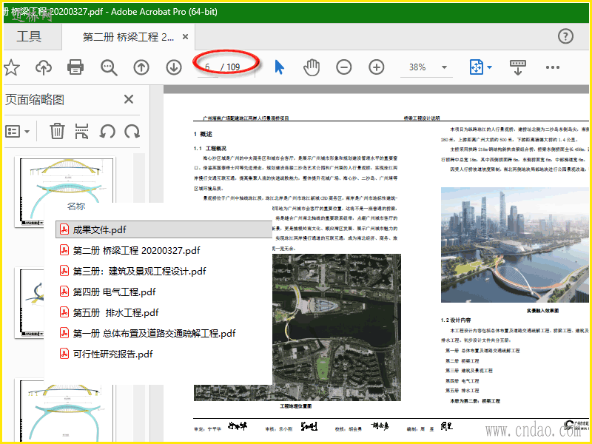Zoom in using the plus button
Viewport: 592px width, 444px height.
click(x=377, y=67)
